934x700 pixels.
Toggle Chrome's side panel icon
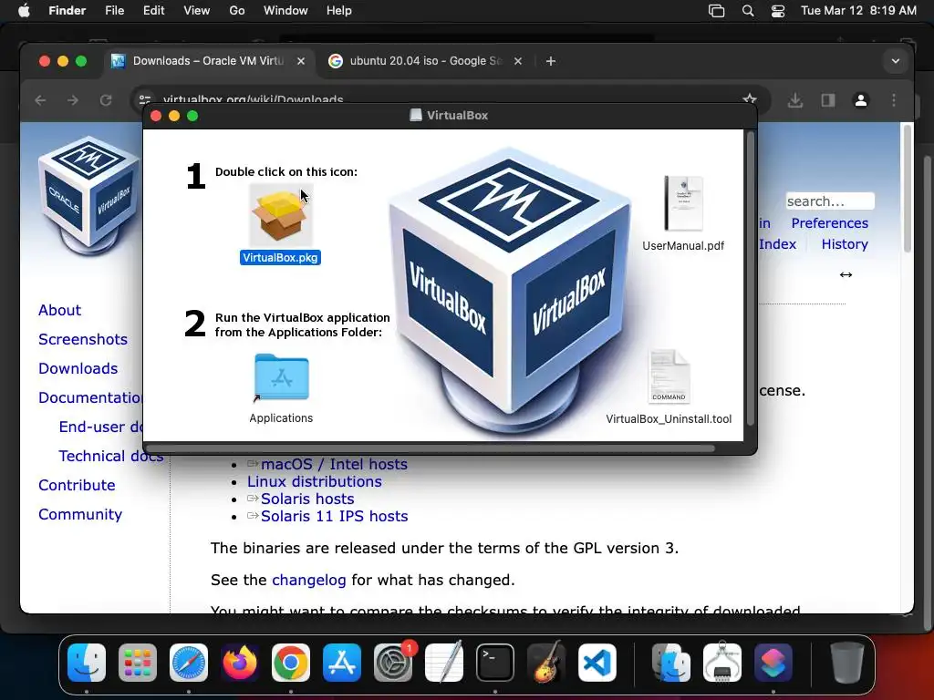[x=828, y=100]
